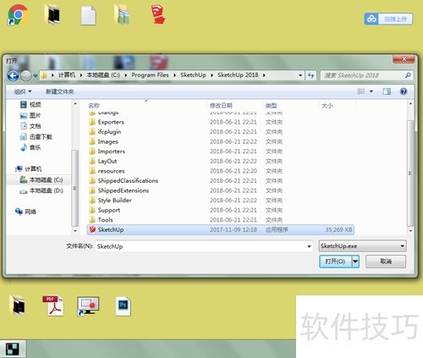
Task: Expand the file name combo box dropdown
Action: tap(309, 246)
